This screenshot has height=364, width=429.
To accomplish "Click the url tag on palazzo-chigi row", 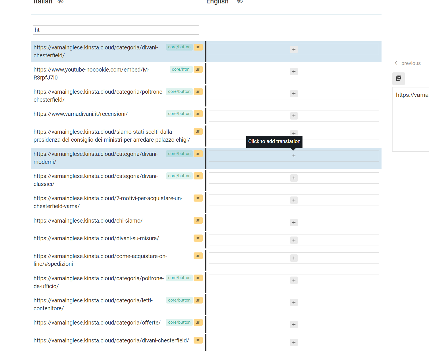I will point(198,131).
